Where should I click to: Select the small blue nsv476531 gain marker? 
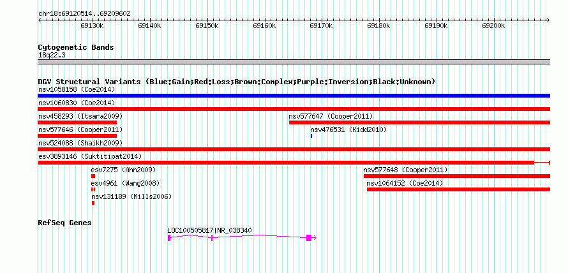coord(311,136)
